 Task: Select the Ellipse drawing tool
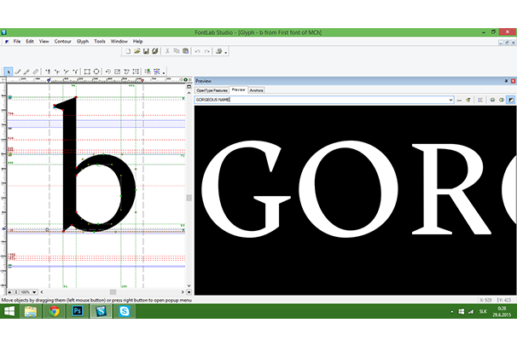tap(96, 72)
